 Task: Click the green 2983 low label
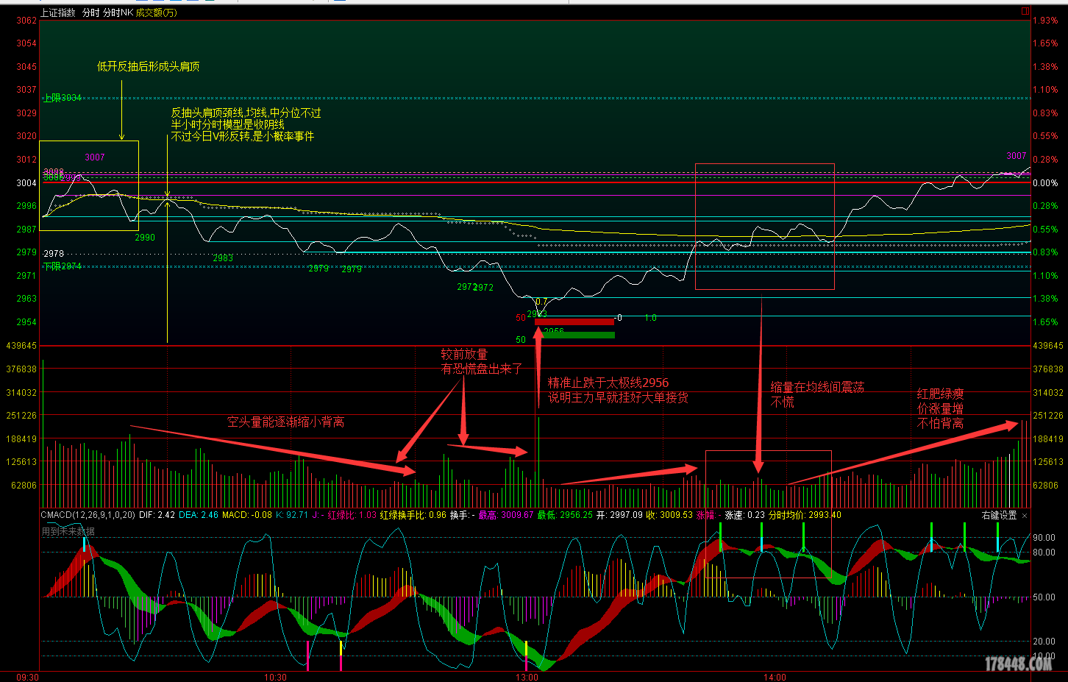223,258
